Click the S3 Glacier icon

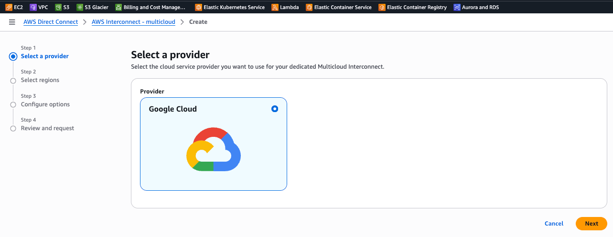tap(79, 7)
